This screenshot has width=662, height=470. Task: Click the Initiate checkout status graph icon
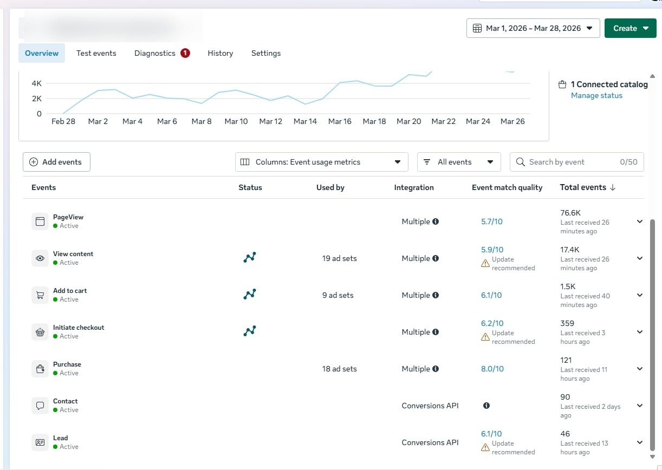[x=250, y=331]
